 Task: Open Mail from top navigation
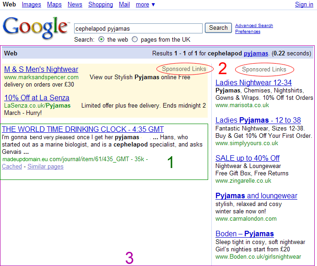pos(124,4)
